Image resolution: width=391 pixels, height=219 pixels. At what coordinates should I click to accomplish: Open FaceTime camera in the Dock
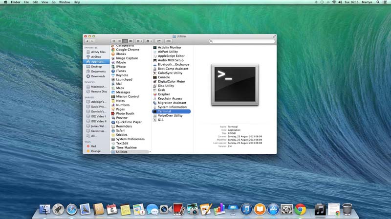pos(165,209)
